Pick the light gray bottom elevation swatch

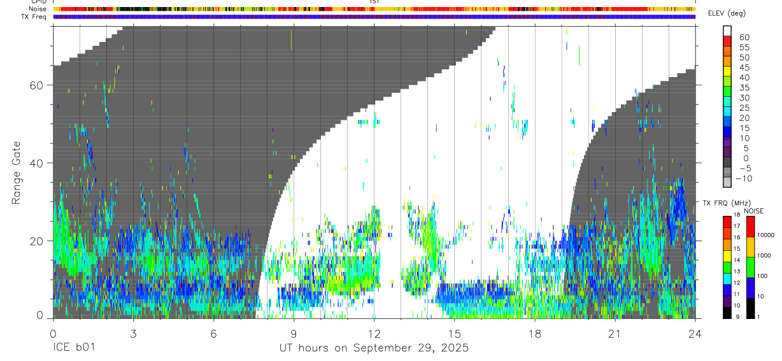pos(727,183)
